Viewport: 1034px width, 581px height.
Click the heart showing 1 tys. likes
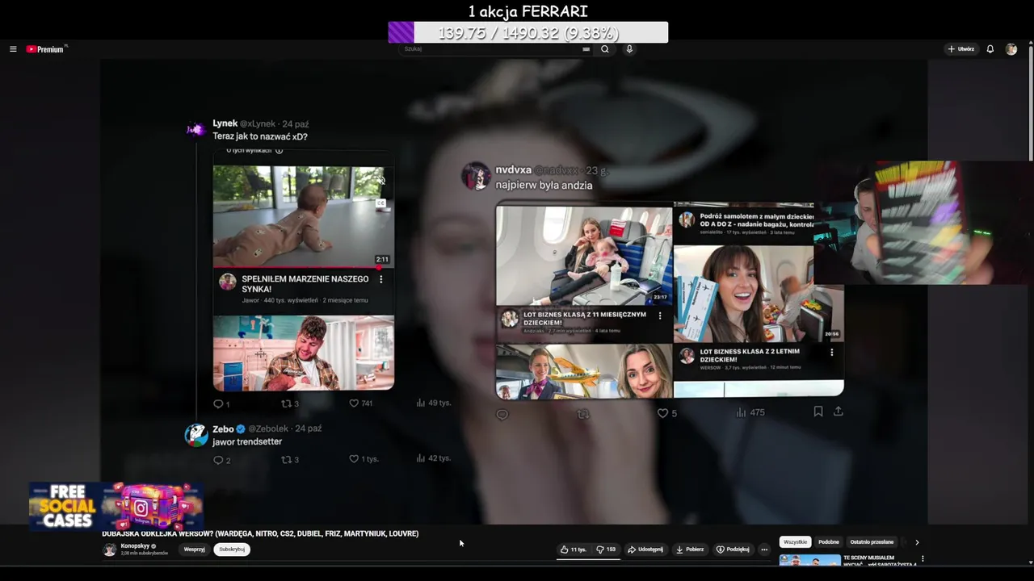354,459
